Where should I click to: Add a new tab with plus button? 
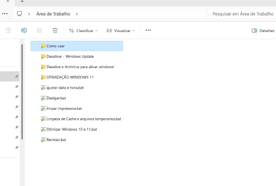22,2
